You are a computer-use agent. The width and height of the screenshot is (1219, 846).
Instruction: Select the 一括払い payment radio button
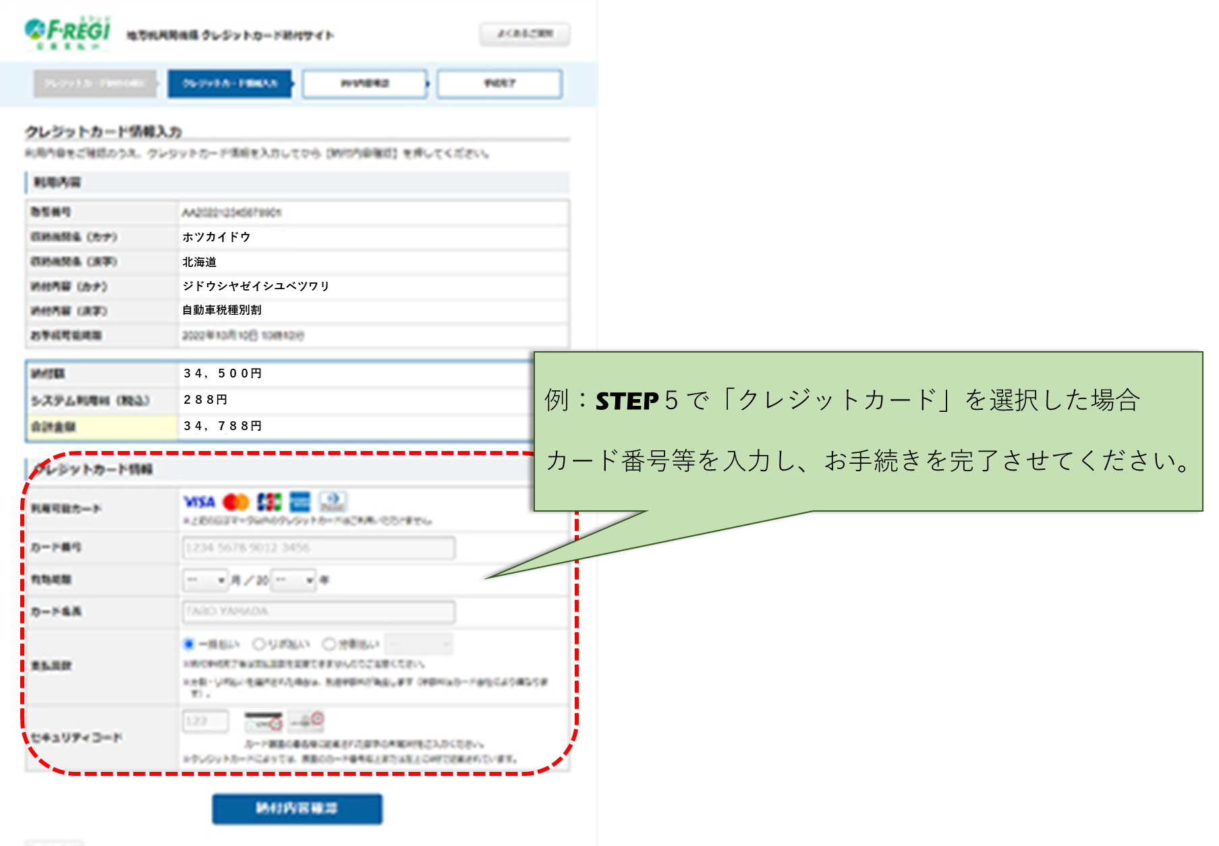click(188, 644)
